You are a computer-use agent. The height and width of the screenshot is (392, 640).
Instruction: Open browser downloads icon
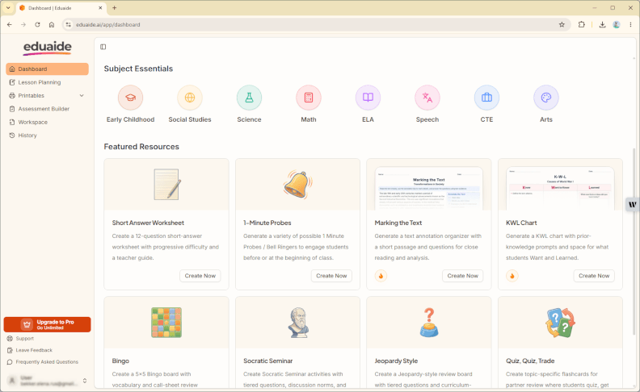602,24
